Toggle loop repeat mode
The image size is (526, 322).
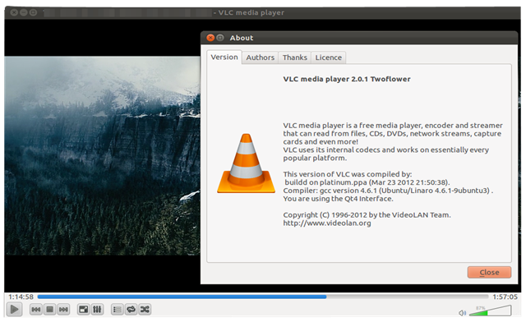131,309
